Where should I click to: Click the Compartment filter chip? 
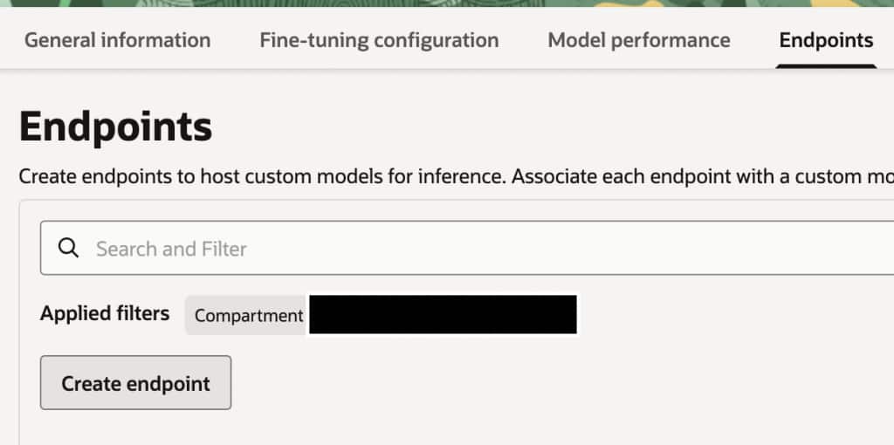pyautogui.click(x=249, y=315)
